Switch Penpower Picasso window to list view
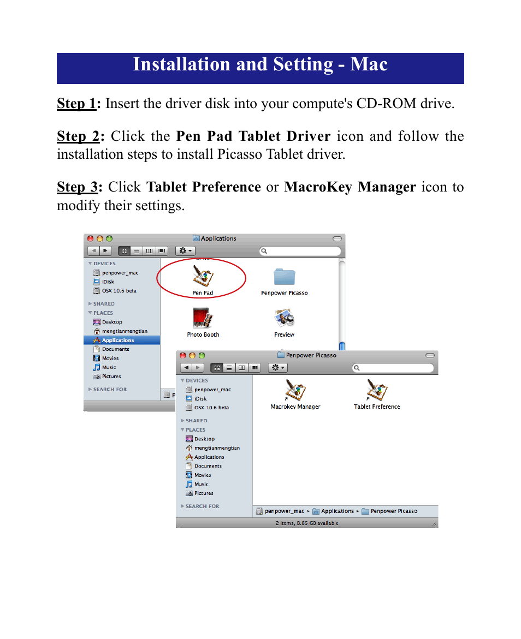 click(x=229, y=368)
